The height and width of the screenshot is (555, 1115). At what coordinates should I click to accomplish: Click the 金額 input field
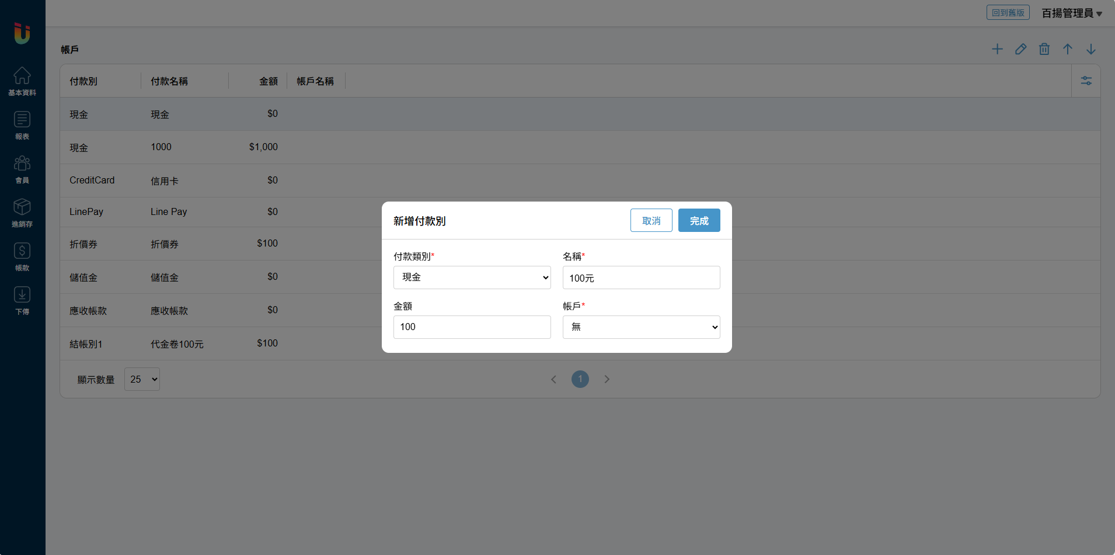click(472, 327)
